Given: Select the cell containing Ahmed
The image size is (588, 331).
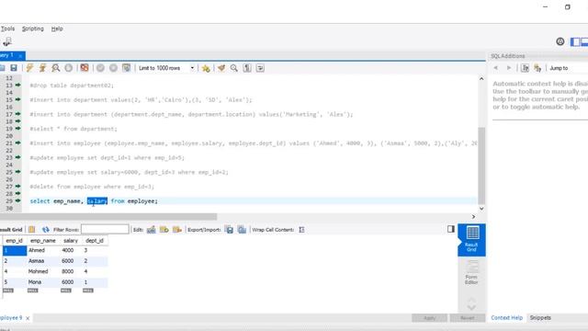Looking at the screenshot, I should pos(43,250).
